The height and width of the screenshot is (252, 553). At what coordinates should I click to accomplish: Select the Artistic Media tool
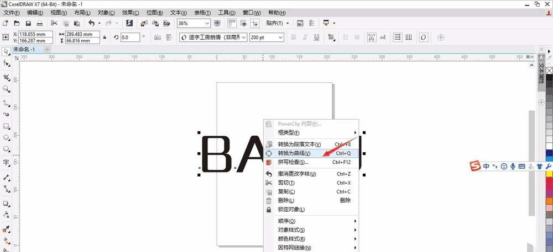point(6,114)
